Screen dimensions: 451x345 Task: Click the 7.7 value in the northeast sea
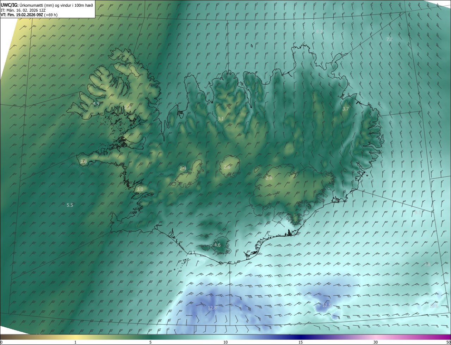tap(389, 39)
